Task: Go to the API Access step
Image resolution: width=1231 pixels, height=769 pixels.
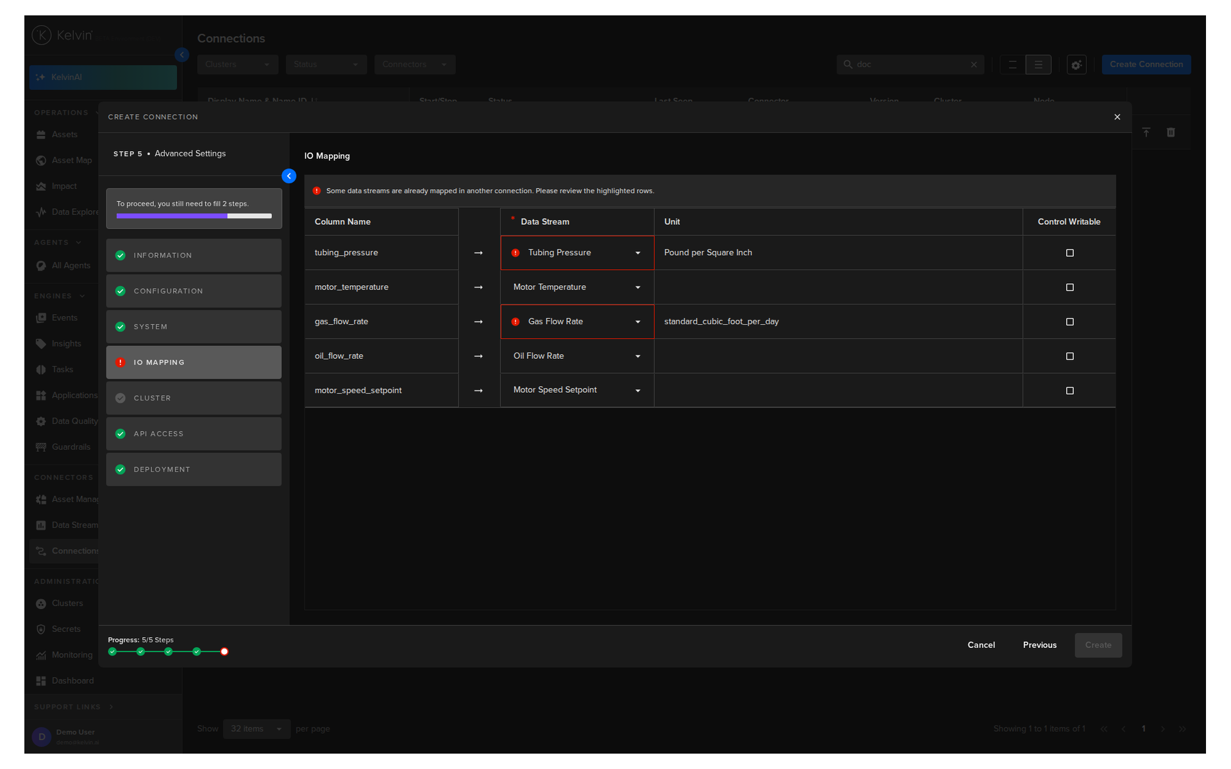Action: (194, 434)
